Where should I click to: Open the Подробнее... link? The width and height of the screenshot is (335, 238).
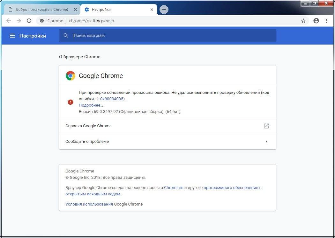tap(91, 105)
